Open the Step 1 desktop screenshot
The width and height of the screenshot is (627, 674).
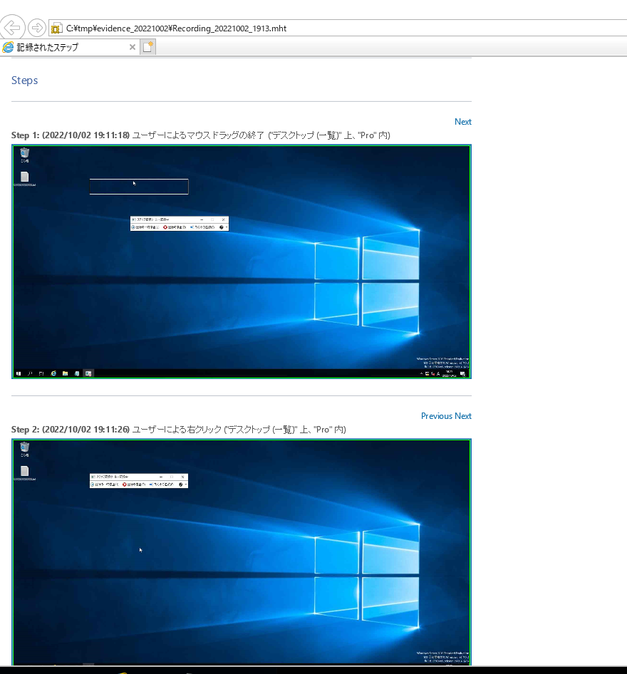click(242, 261)
